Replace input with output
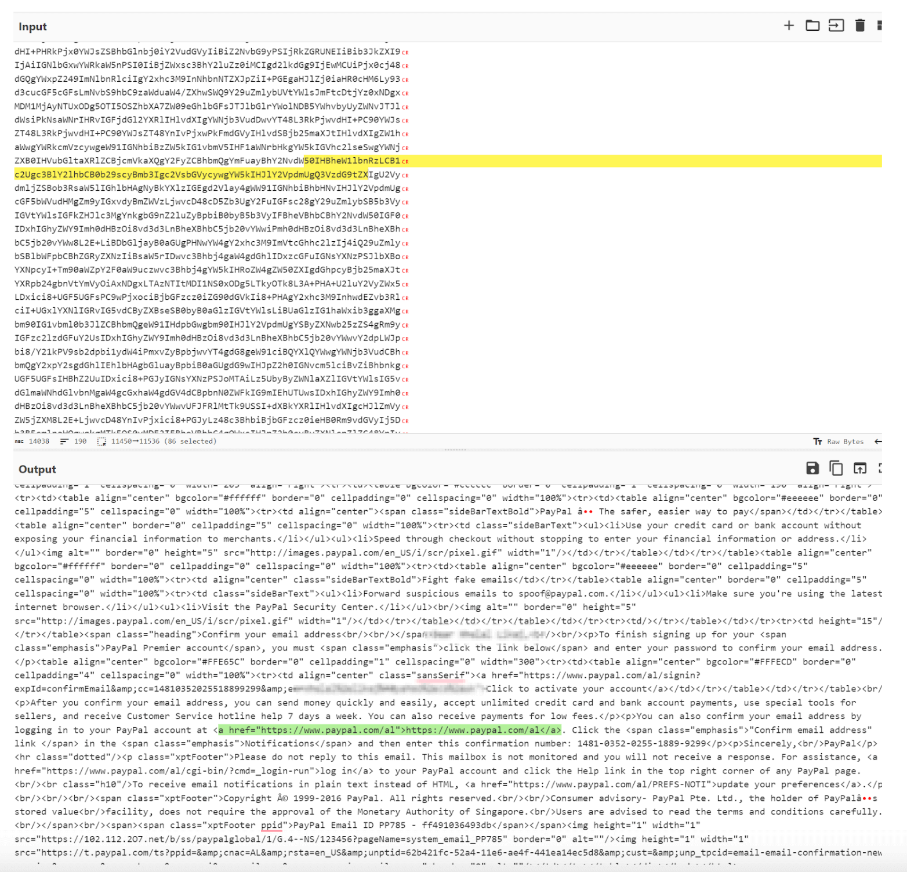This screenshot has width=907, height=872. [859, 468]
